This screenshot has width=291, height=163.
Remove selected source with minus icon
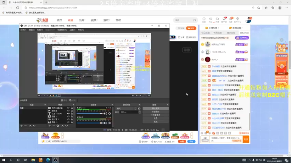pyautogui.click(x=53, y=126)
